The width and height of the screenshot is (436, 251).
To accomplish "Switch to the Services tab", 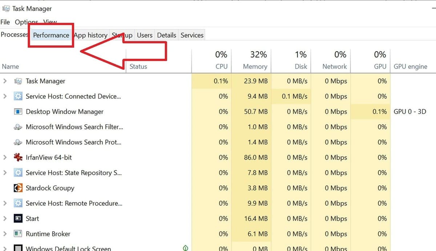I will (192, 35).
